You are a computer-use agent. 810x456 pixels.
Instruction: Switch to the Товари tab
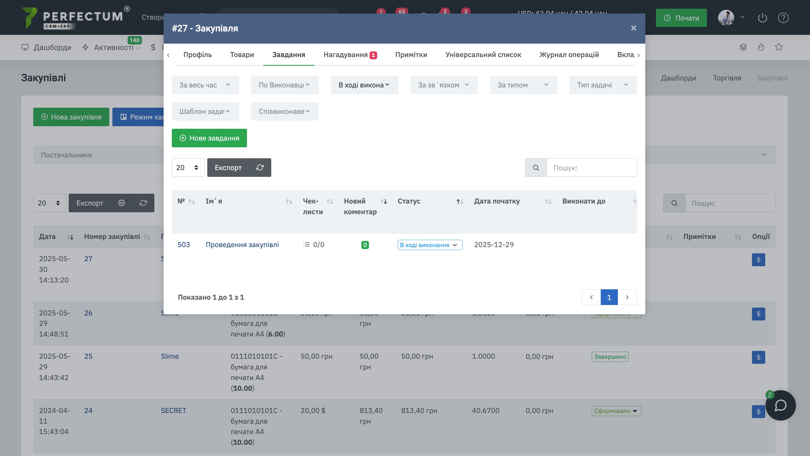(242, 55)
